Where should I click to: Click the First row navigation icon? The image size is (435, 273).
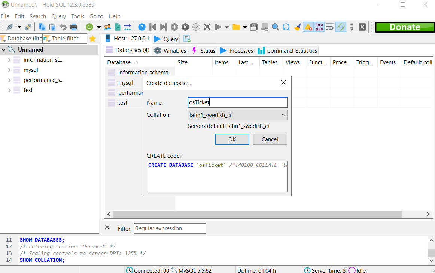(153, 27)
